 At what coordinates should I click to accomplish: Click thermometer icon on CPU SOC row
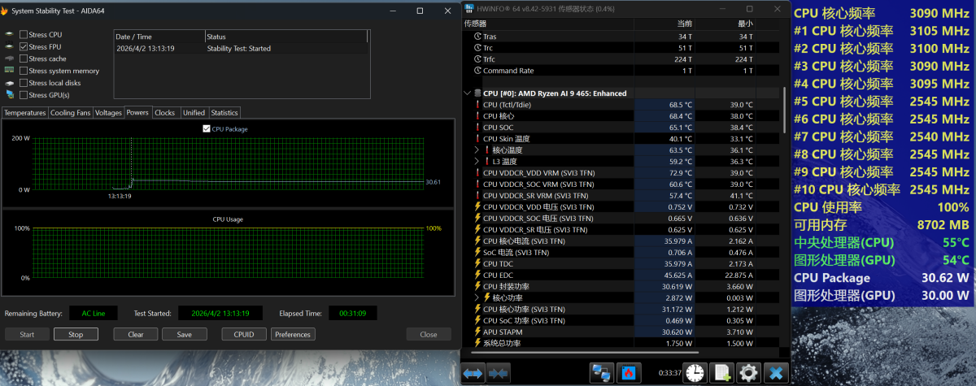[477, 128]
